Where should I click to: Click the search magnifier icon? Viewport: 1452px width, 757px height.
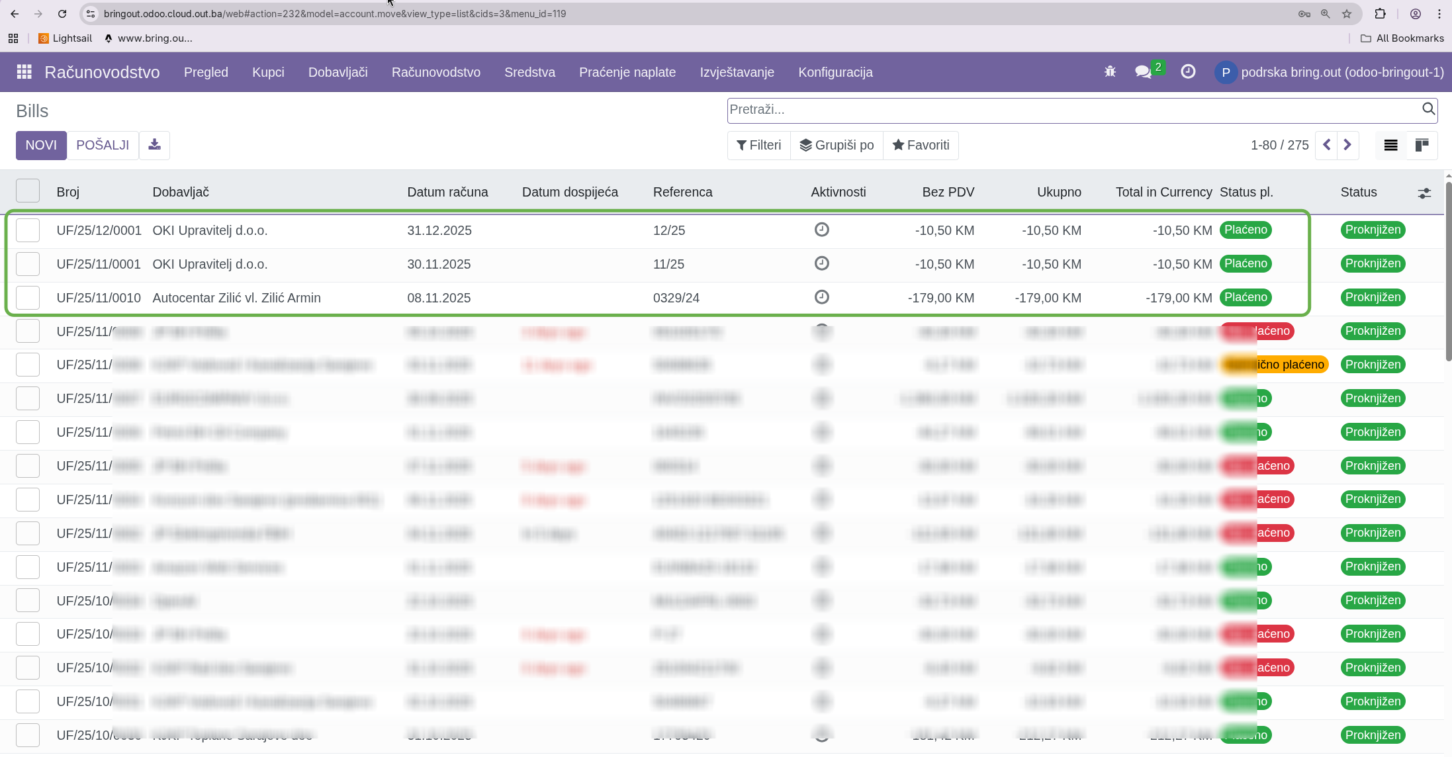[x=1428, y=109]
